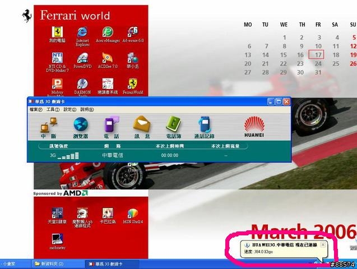Viewport: 357px width, 269px height.
Task: Select the PowerDVD desktop icon
Action: tap(82, 61)
